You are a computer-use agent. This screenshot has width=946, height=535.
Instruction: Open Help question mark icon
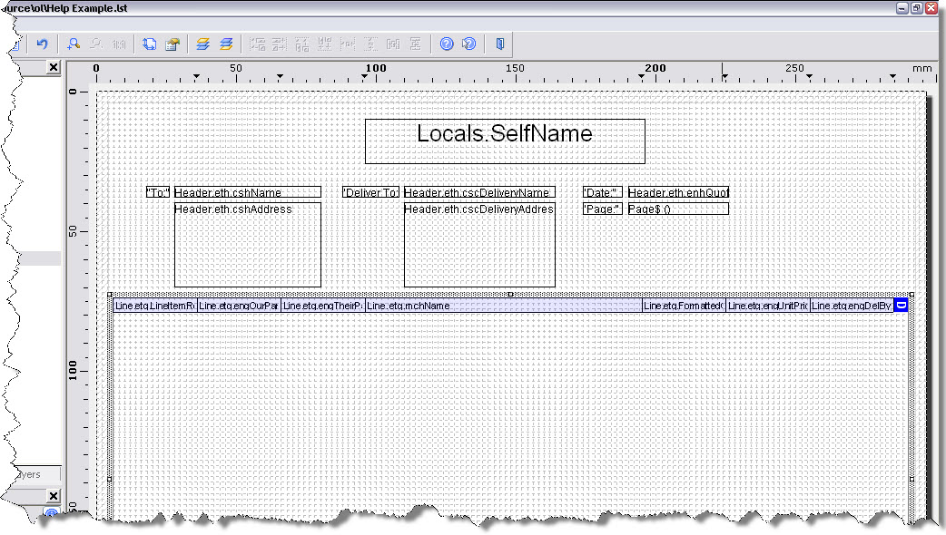(x=447, y=44)
